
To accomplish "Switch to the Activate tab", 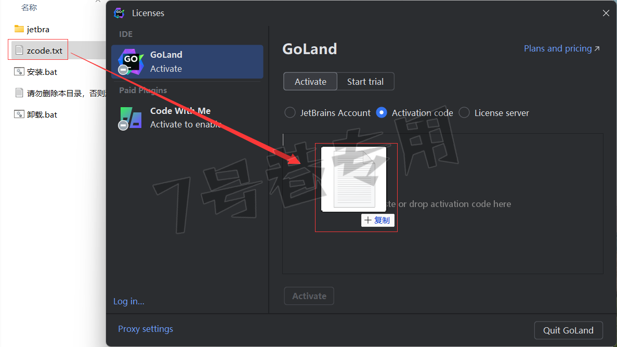I will pyautogui.click(x=310, y=82).
